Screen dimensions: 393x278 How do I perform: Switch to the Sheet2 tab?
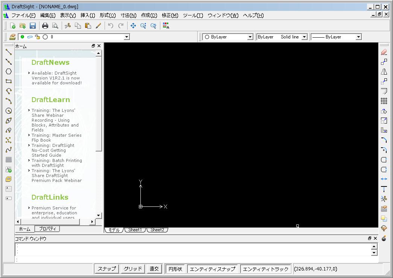157,230
